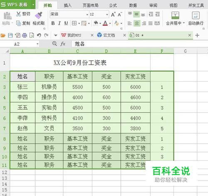
Task: Apply red font color
Action: click(x=105, y=23)
